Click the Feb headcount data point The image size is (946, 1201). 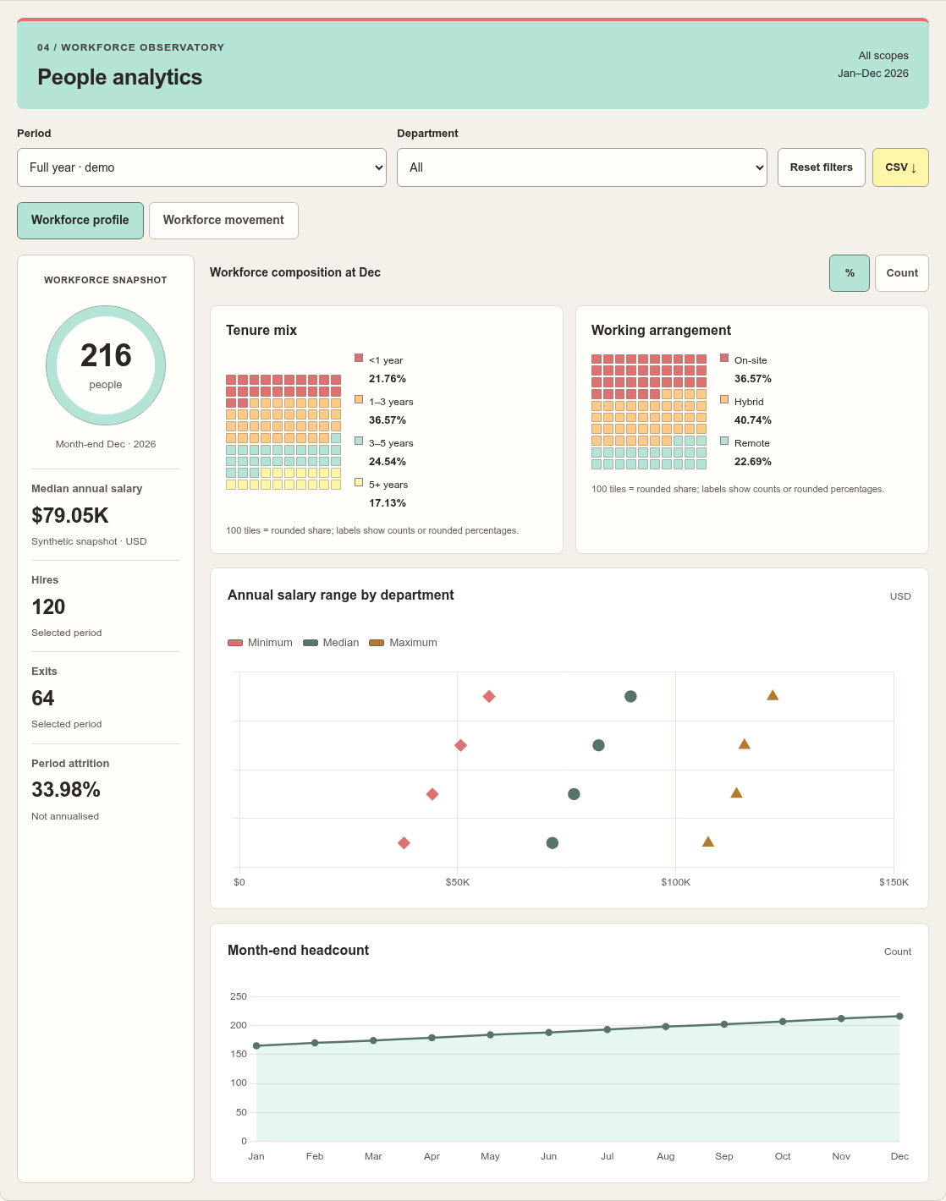tap(315, 1043)
